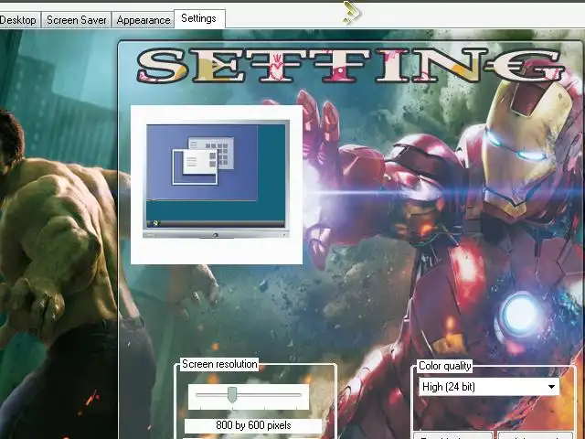The image size is (585, 439).
Task: Click the Color quality group label
Action: [445, 366]
